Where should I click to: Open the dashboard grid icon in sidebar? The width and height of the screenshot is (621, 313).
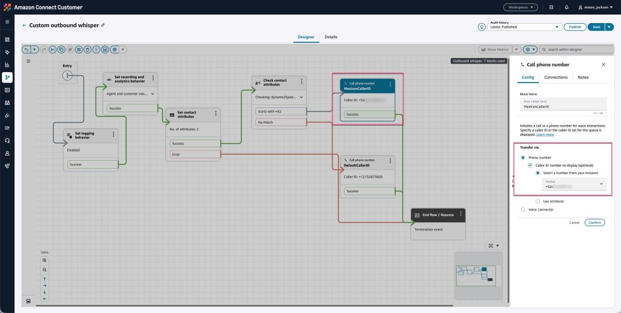pos(7,39)
